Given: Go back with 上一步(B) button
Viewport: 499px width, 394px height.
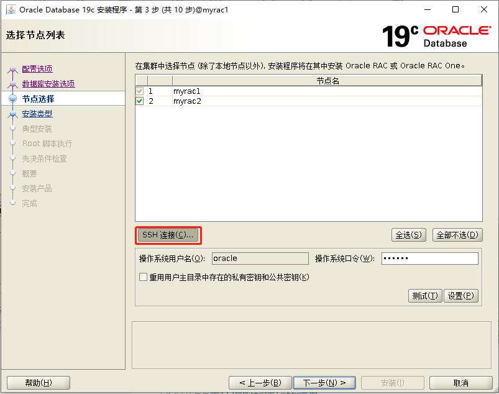Looking at the screenshot, I should tap(260, 383).
